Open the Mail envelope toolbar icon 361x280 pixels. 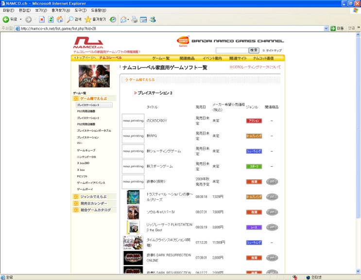point(123,19)
